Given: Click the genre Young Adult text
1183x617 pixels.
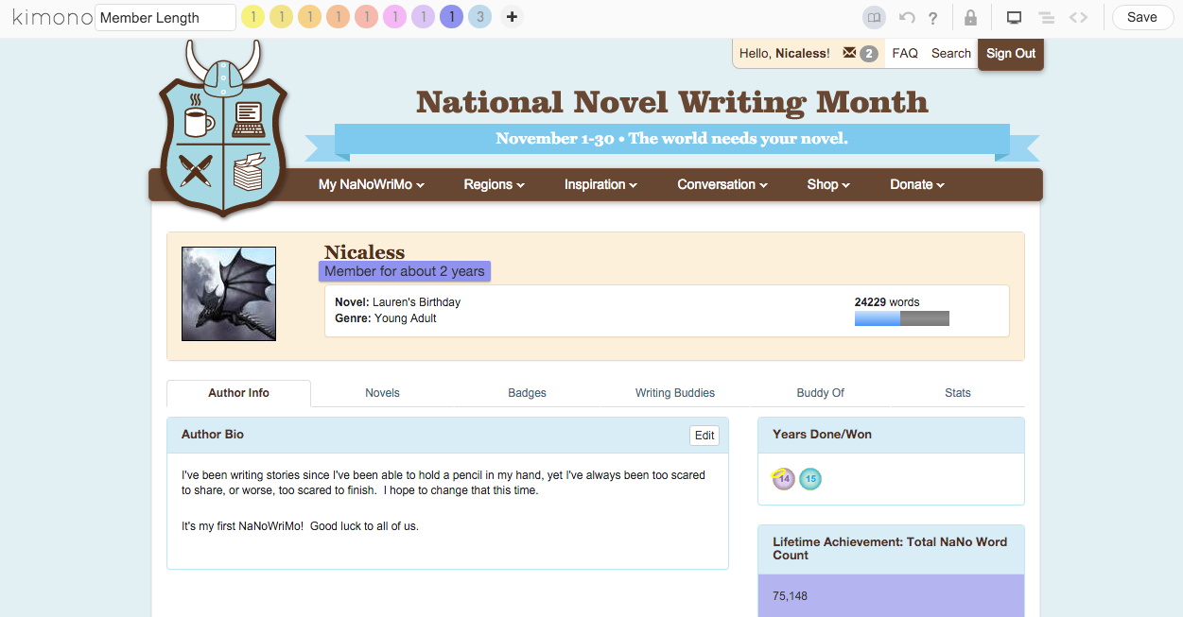Looking at the screenshot, I should click(406, 318).
